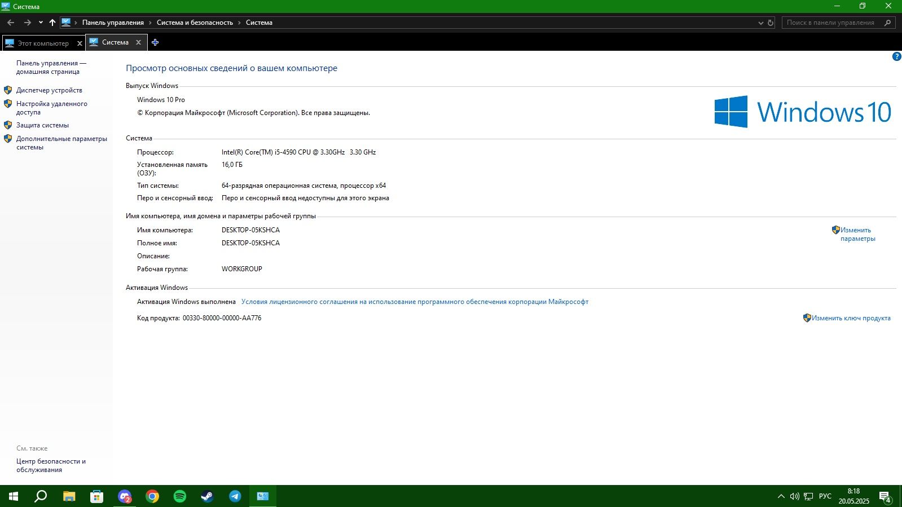Click the search magnifier icon
The width and height of the screenshot is (902, 507).
888,23
